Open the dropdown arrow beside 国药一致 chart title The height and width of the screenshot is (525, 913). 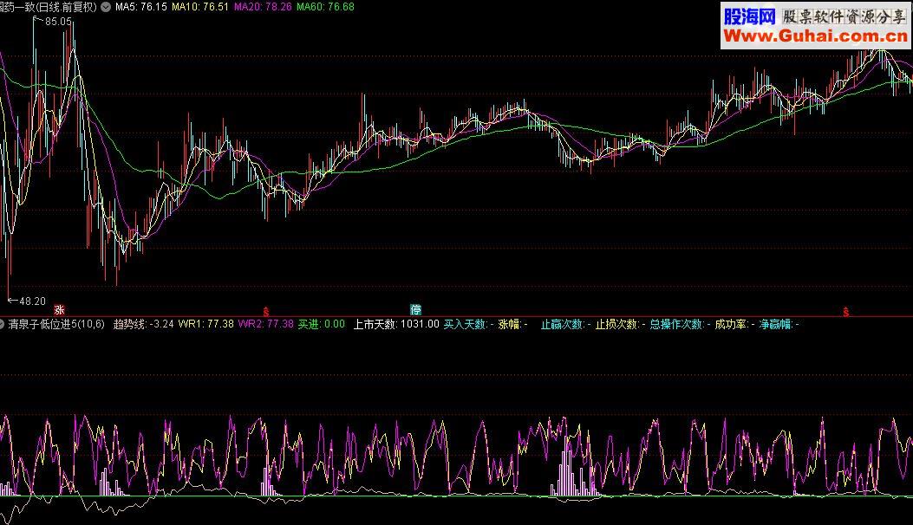[106, 7]
